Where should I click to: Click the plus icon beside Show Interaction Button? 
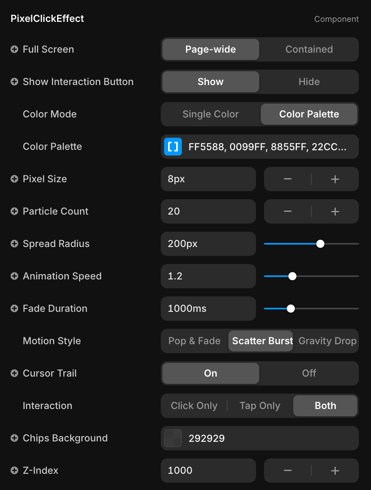(x=14, y=82)
